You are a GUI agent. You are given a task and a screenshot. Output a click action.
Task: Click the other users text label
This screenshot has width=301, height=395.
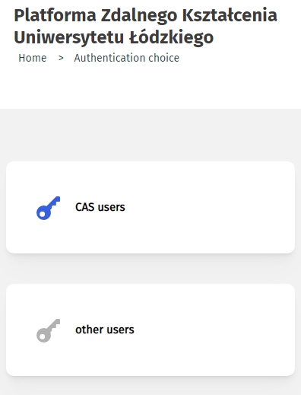click(x=105, y=330)
